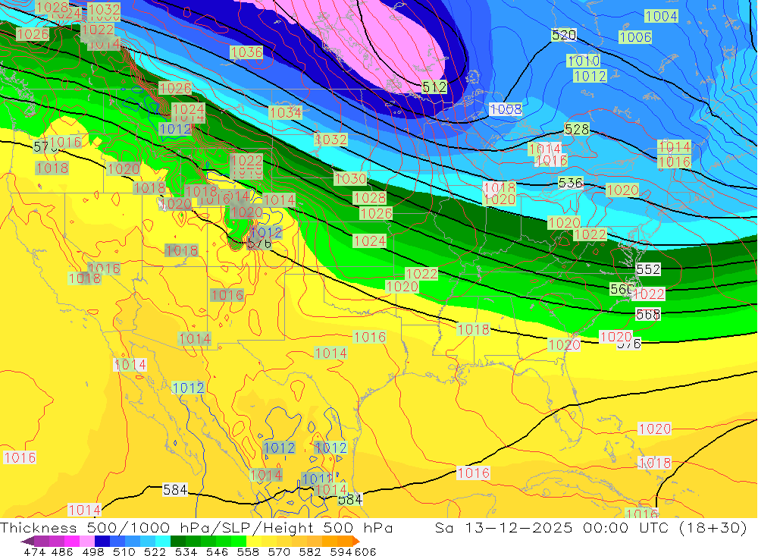
Task: Click the 1030 pressure label
Action: (350, 178)
